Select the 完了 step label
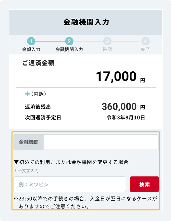Viewport: 171px width, 221px height. tap(145, 49)
